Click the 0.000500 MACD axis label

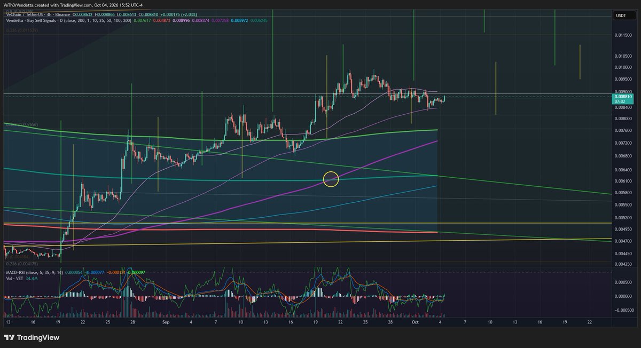[x=622, y=282]
